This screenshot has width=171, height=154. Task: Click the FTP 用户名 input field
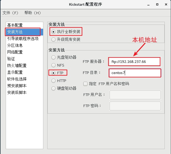coord(135,95)
